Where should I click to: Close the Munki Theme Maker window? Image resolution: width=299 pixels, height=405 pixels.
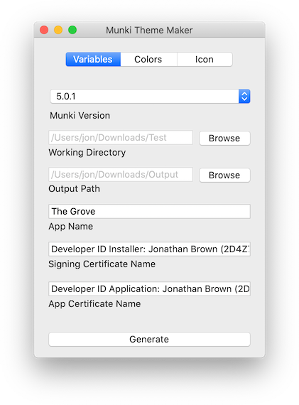44,30
